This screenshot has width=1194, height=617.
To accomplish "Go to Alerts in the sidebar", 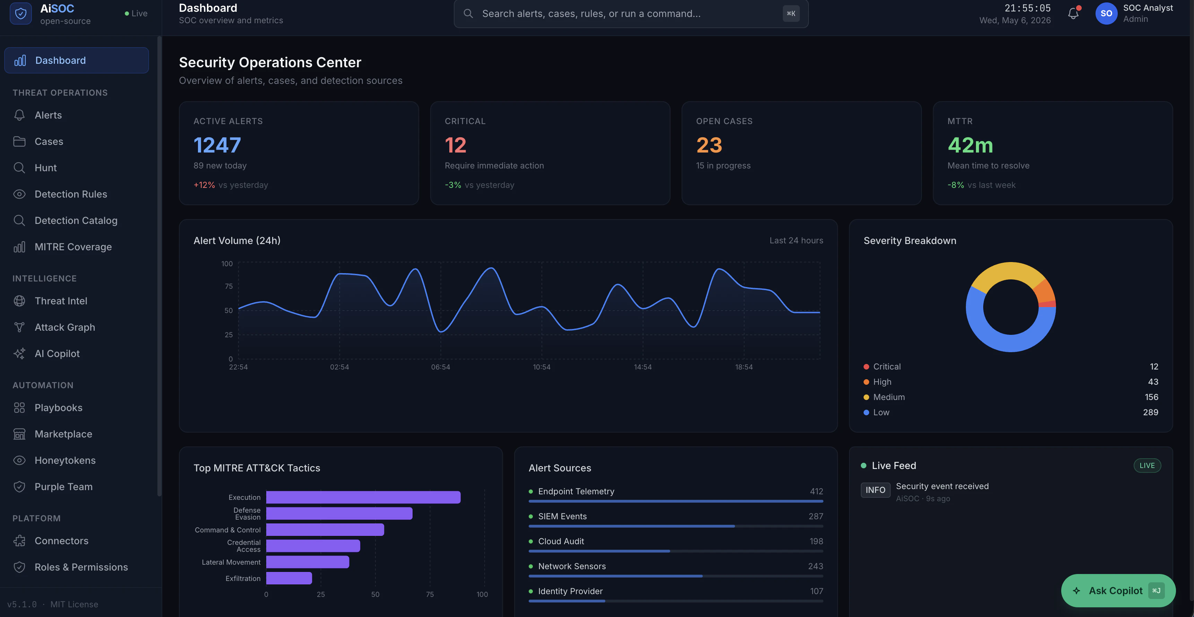I will [77, 115].
